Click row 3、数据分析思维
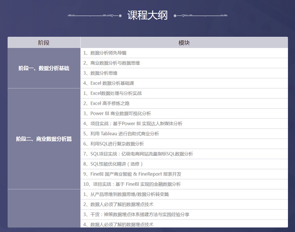 tap(184, 73)
